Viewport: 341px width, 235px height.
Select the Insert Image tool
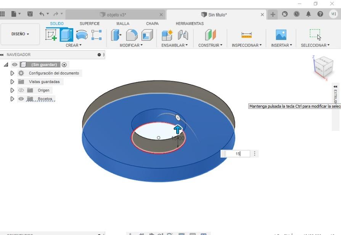281,35
